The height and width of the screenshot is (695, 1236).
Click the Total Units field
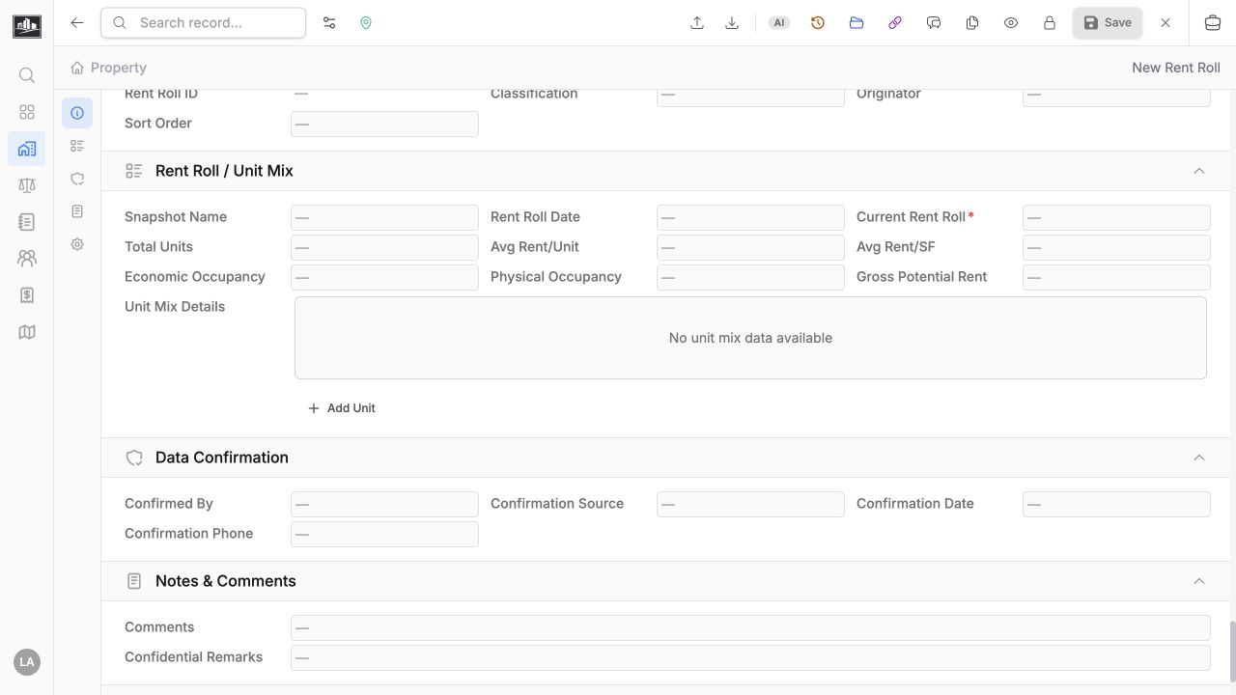point(384,247)
